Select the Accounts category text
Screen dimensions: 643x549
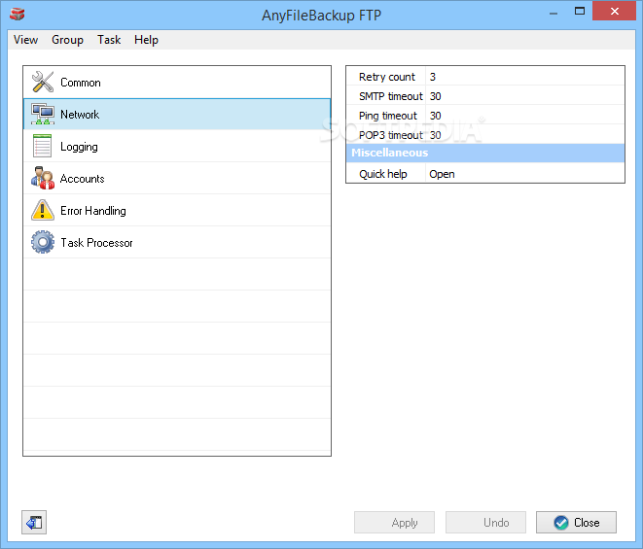click(x=82, y=179)
